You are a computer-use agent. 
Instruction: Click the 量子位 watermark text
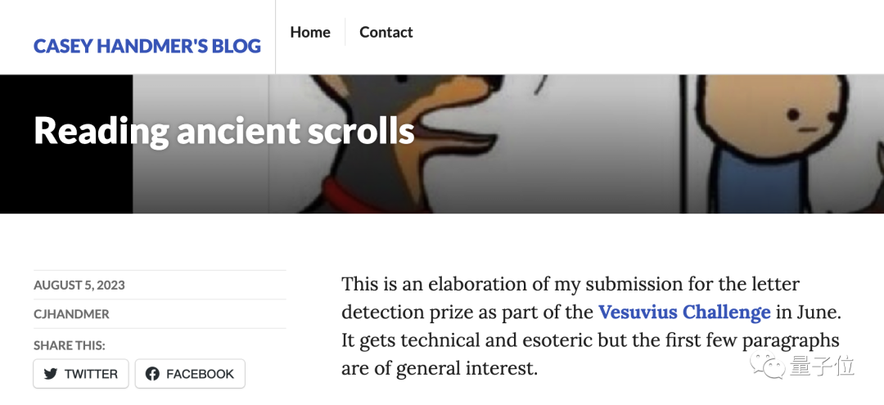[x=822, y=366]
